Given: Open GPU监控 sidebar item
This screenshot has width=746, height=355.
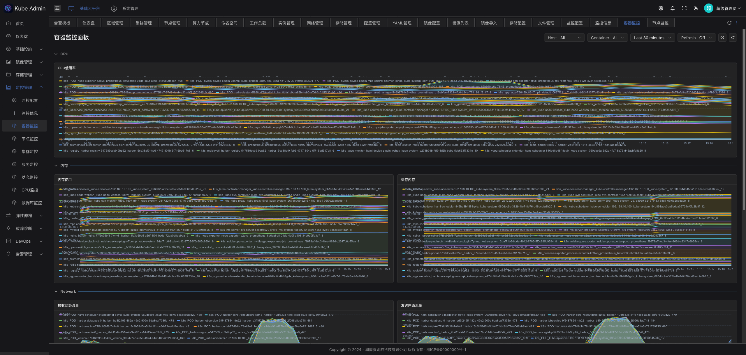Looking at the screenshot, I should 24,190.
